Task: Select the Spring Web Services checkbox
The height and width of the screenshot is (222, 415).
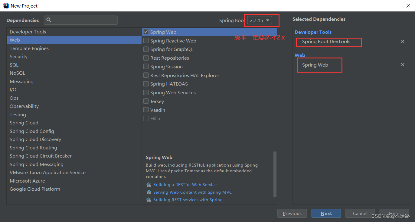Action: click(146, 92)
